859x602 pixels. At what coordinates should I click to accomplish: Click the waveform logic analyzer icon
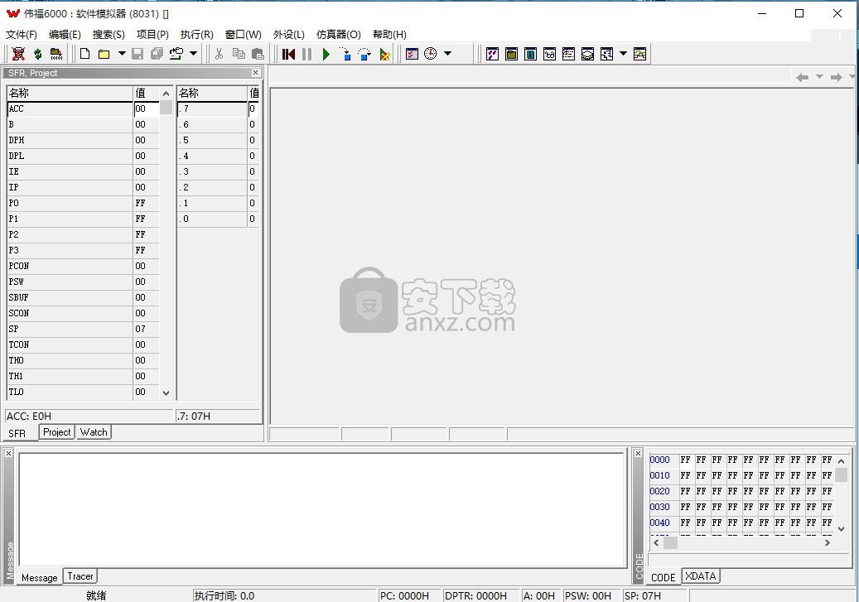(x=639, y=54)
